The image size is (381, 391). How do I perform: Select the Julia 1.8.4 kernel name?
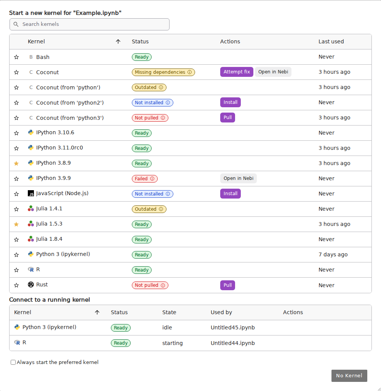click(49, 239)
